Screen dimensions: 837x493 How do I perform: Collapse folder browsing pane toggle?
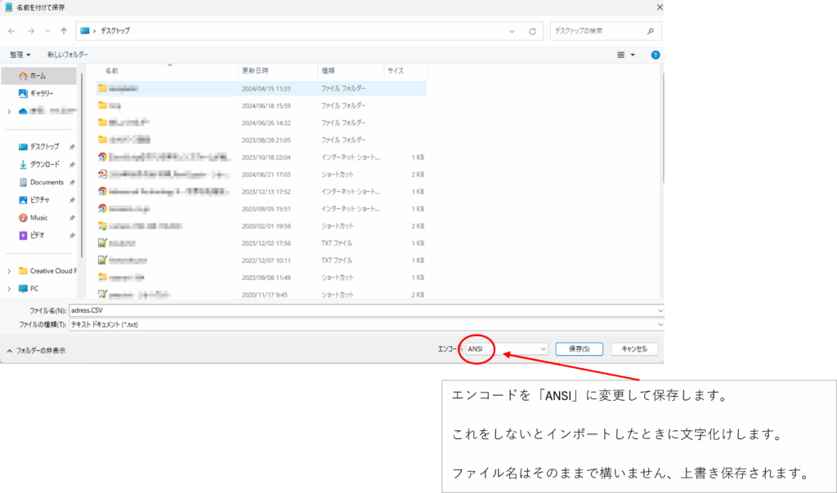point(37,350)
